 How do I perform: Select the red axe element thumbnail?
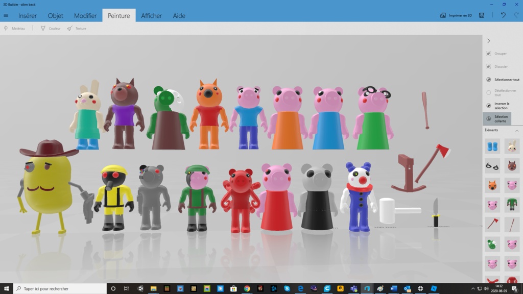pos(492,225)
